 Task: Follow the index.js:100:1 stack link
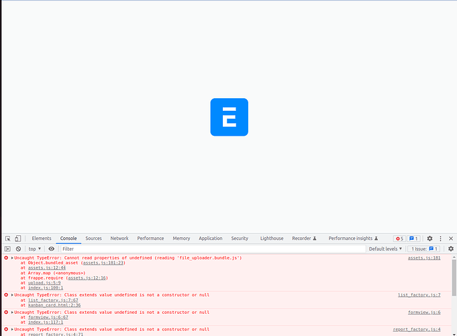(46, 288)
